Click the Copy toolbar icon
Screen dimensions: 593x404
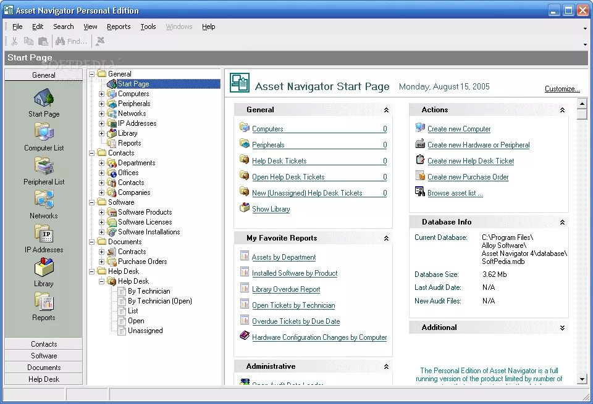click(28, 41)
